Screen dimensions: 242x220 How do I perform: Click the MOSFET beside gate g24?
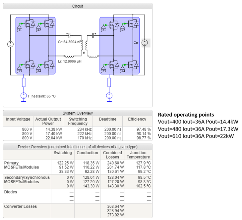click(133, 65)
